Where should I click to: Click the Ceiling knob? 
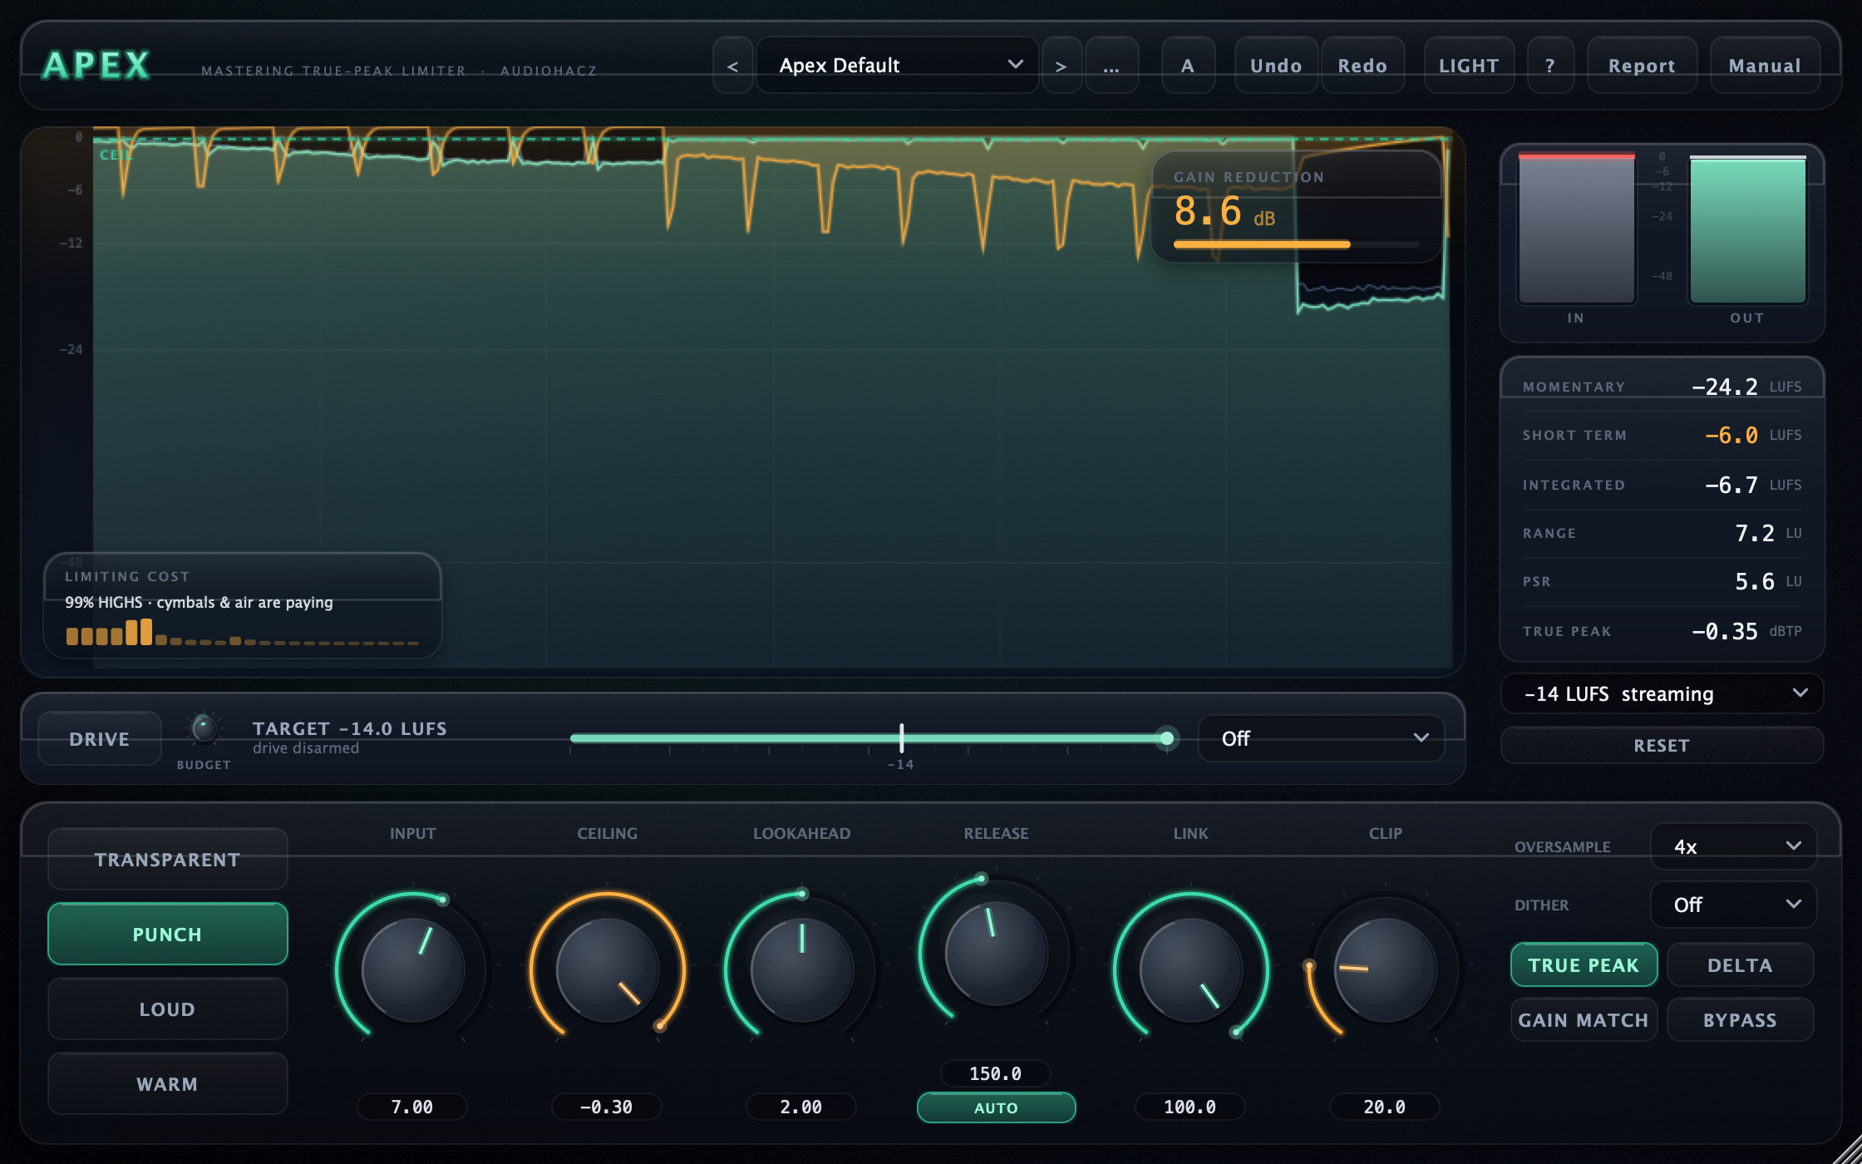pos(608,969)
